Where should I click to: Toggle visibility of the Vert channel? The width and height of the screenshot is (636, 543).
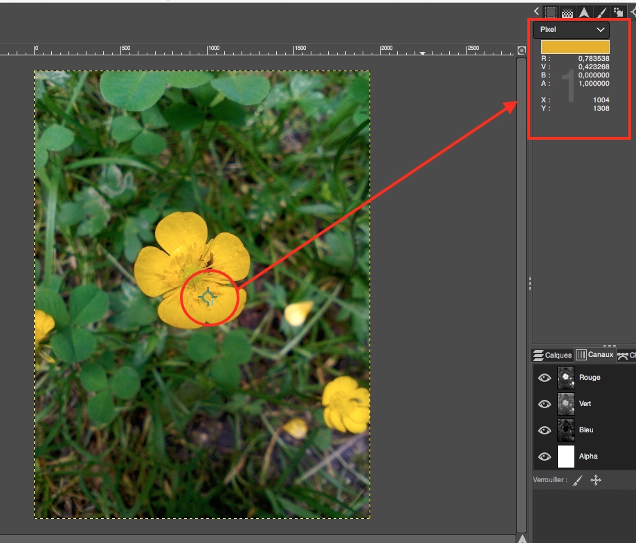point(545,404)
